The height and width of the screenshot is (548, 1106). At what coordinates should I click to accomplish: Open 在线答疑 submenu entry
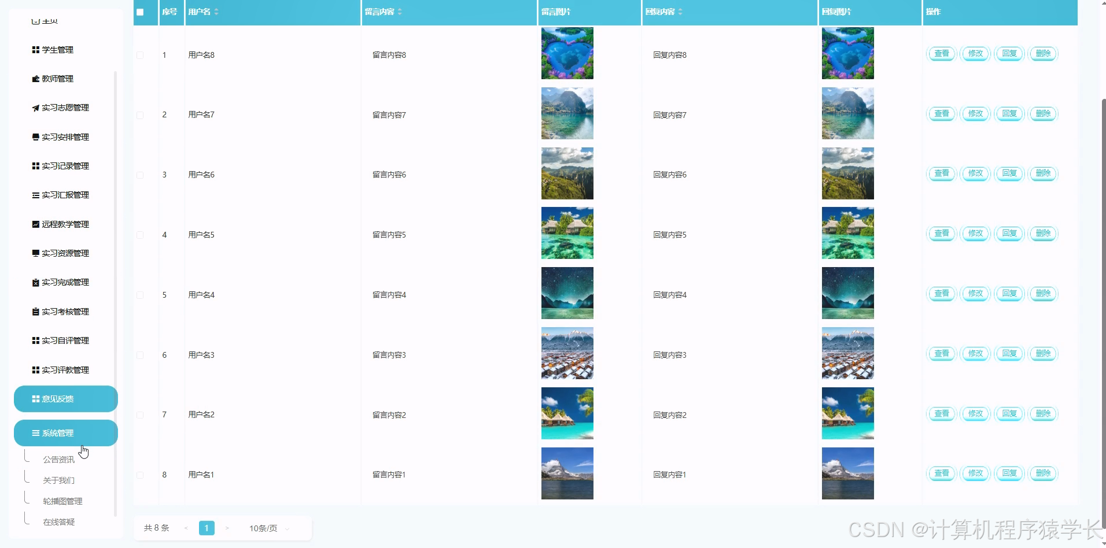(x=59, y=522)
